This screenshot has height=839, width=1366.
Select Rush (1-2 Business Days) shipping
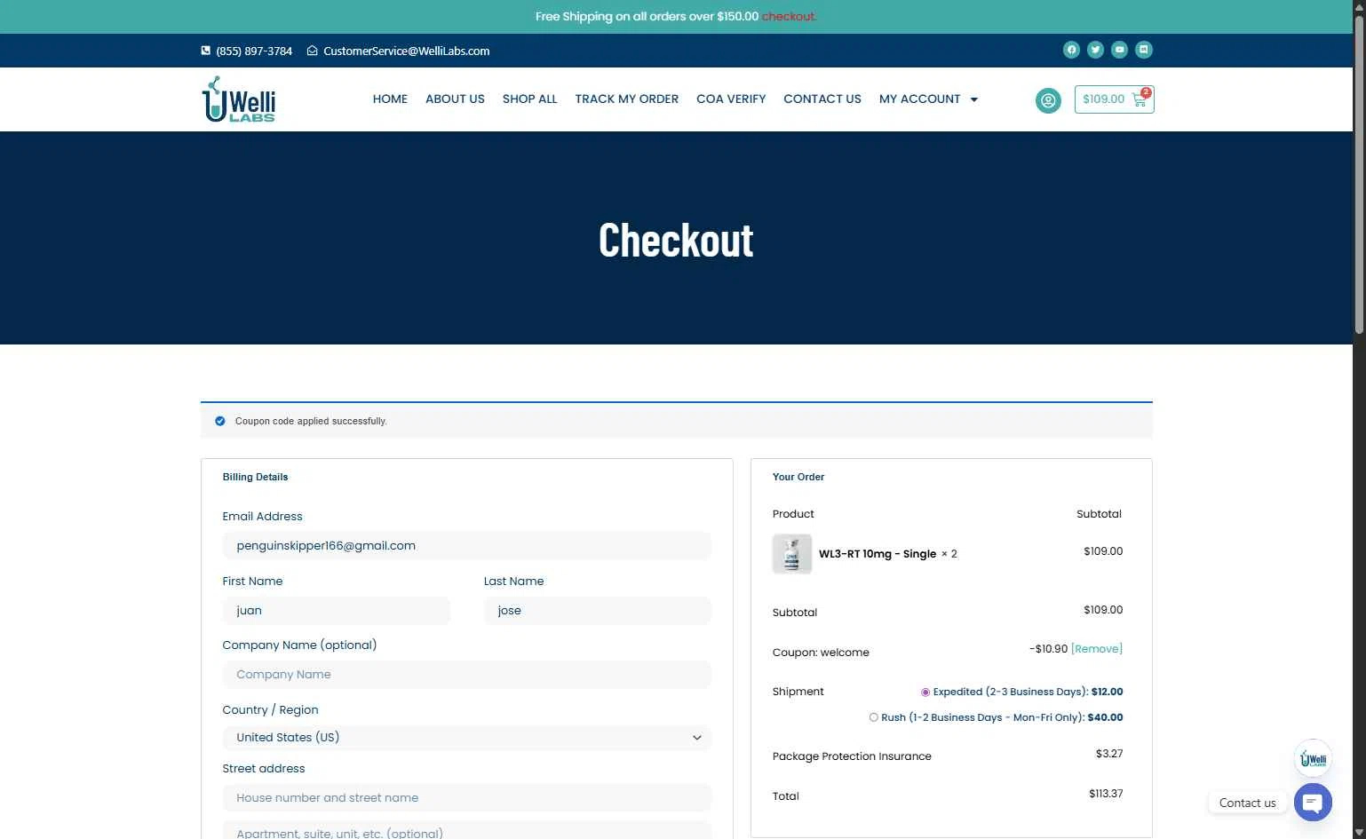[x=874, y=718]
